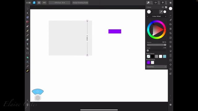Choose the grey quick colour

pos(157,56)
